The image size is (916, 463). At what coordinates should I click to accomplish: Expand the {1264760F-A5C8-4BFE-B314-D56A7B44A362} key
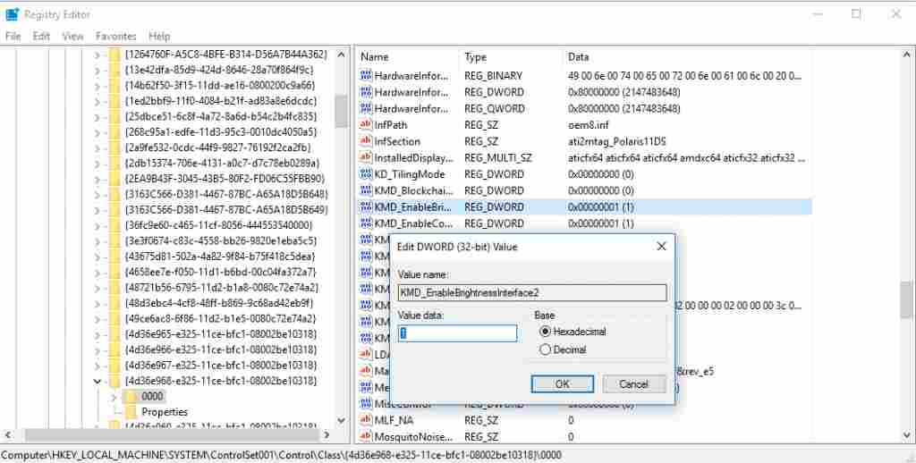98,55
